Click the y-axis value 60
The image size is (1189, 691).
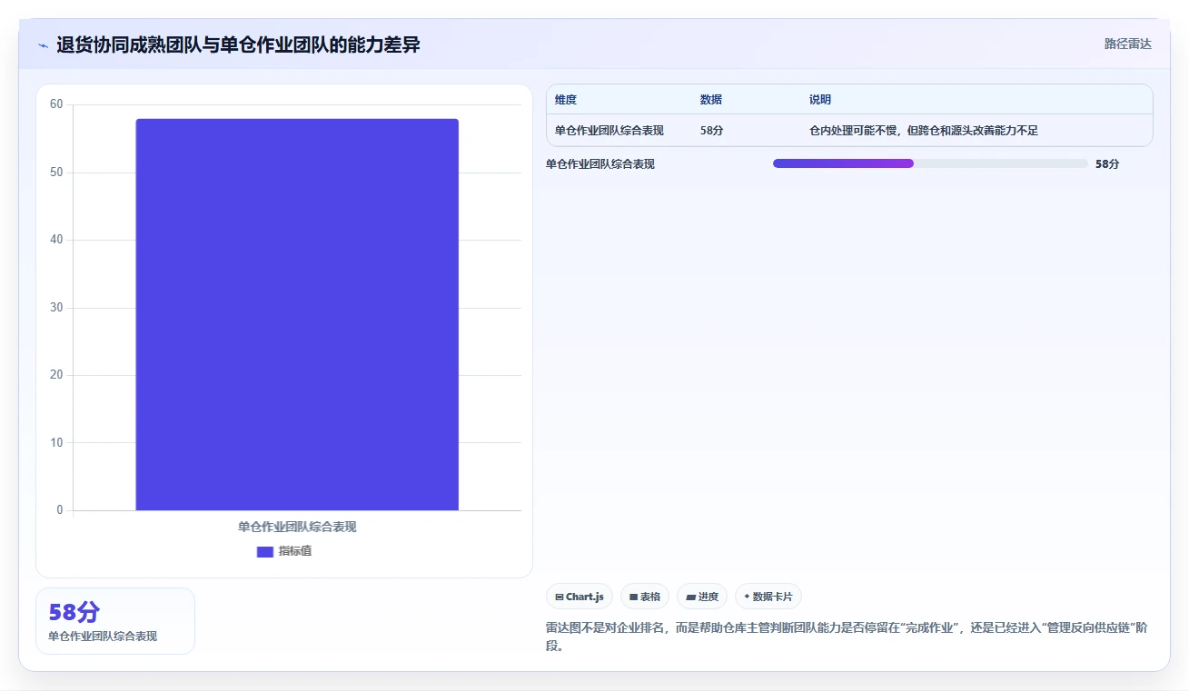[56, 104]
